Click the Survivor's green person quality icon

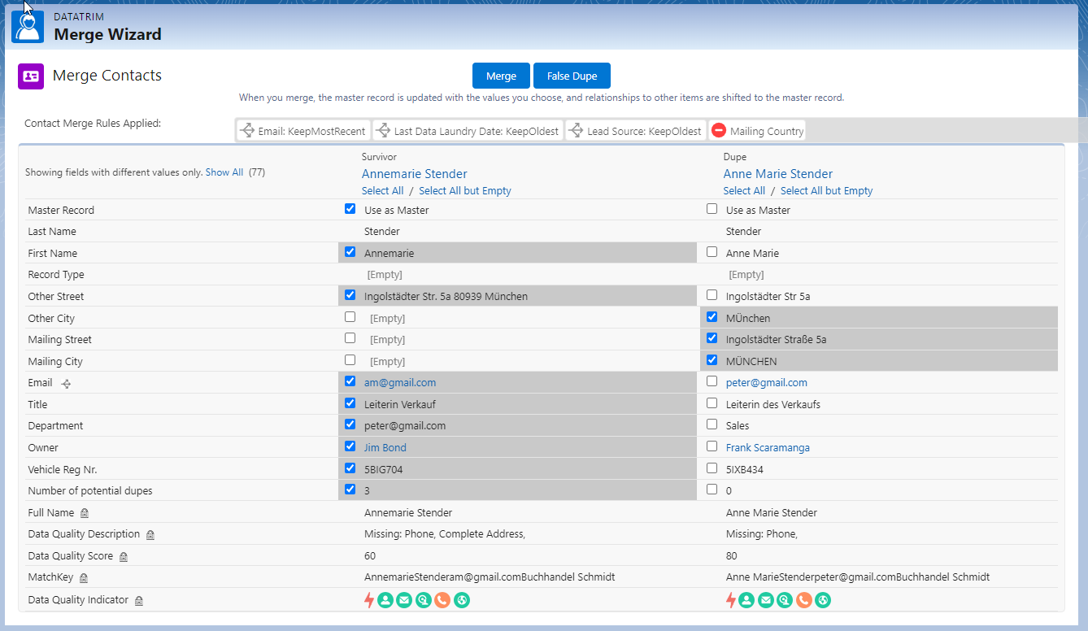(385, 600)
